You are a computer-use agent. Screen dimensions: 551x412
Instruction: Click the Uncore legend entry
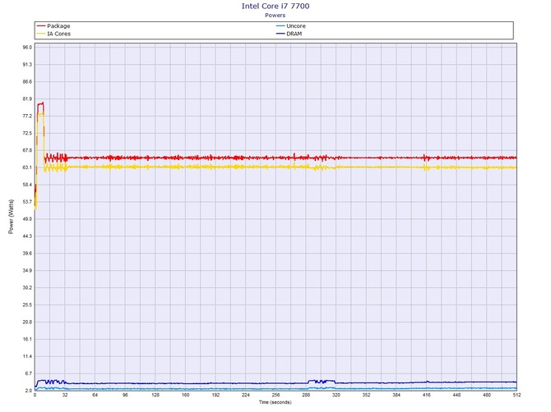tap(291, 26)
